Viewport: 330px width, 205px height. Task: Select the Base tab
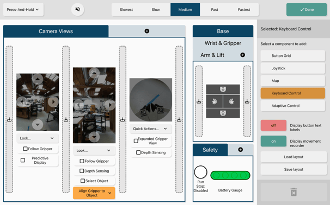coord(223,31)
